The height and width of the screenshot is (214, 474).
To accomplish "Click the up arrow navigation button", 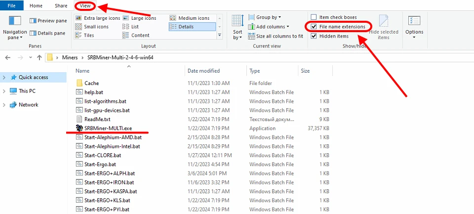I will click(39, 58).
